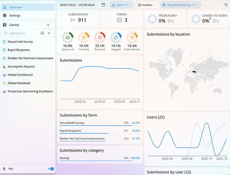This screenshot has height=175, width=230.
Task: Expand the Form + 1 dropdown
Action: tap(121, 5)
